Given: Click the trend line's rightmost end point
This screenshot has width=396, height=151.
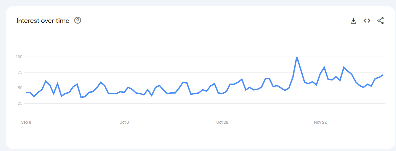Looking at the screenshot, I should 383,75.
